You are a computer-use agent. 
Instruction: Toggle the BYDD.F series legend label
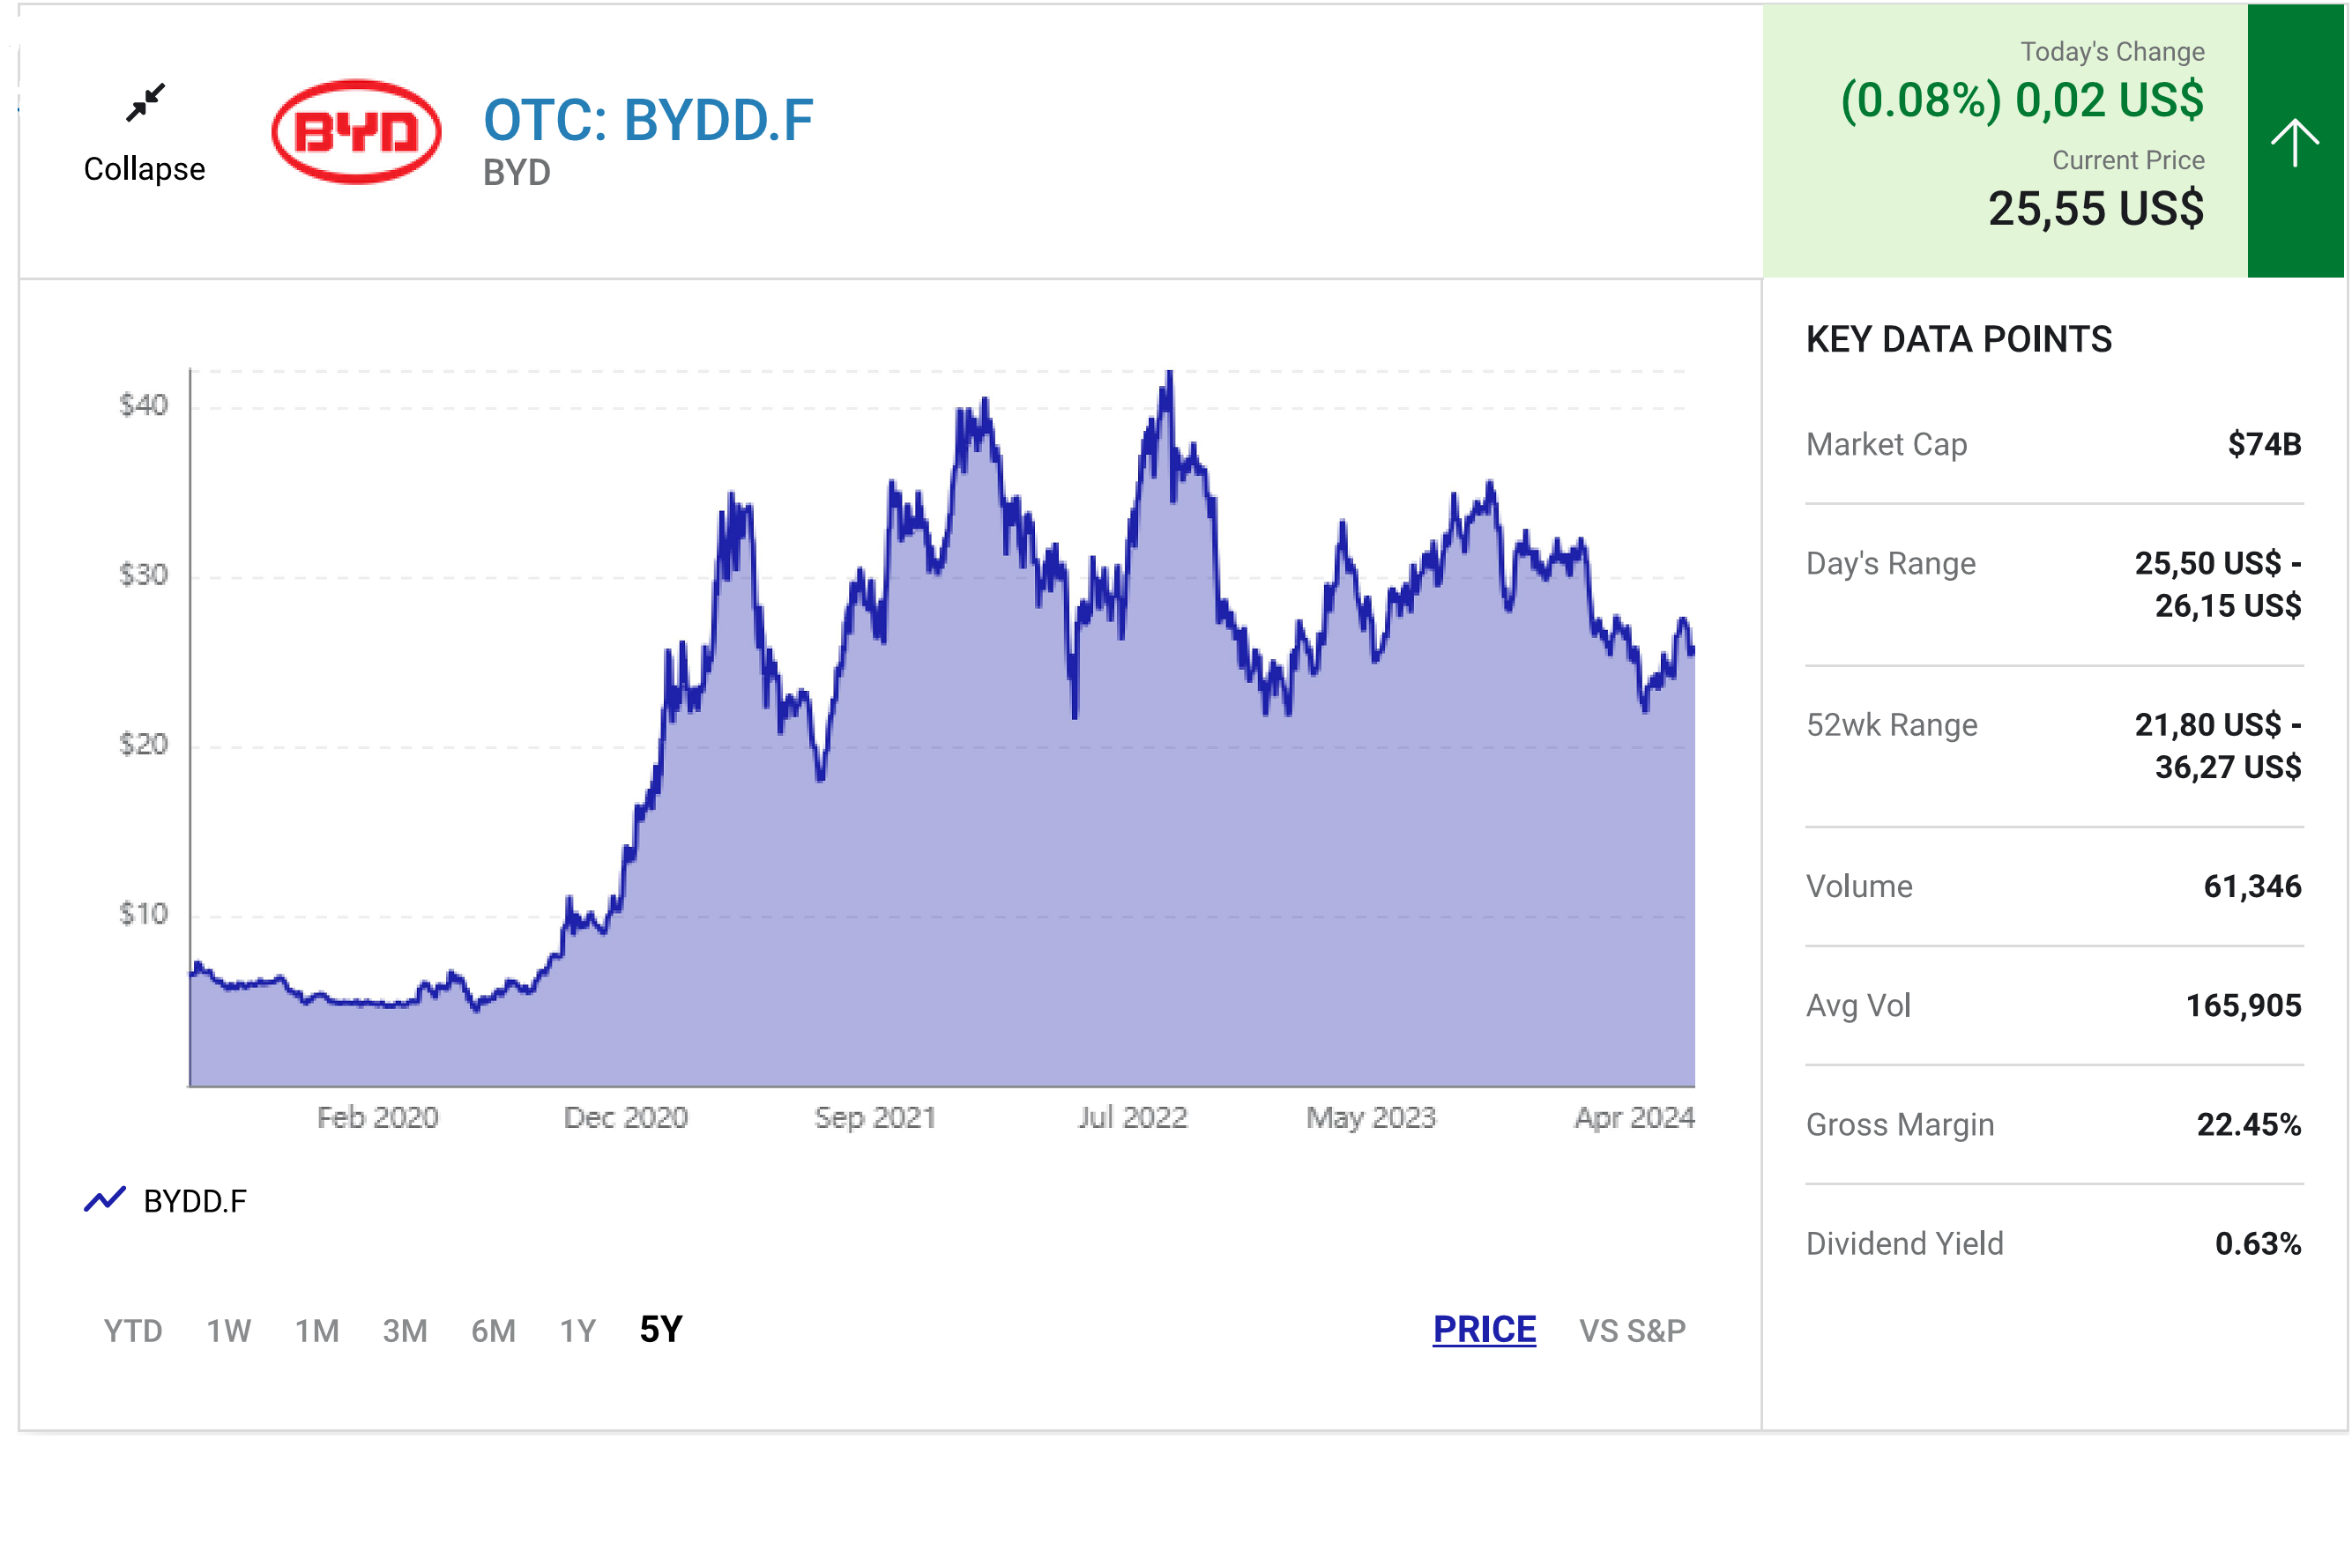pos(195,1201)
